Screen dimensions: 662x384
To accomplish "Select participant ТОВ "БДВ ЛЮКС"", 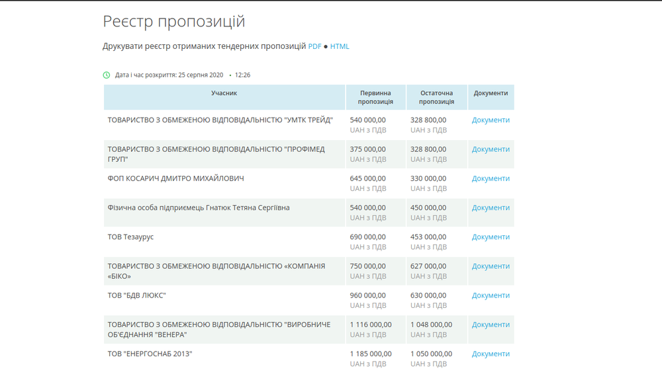I will 136,295.
